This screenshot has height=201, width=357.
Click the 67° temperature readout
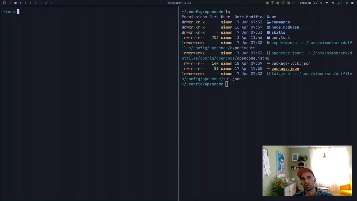(339, 3)
